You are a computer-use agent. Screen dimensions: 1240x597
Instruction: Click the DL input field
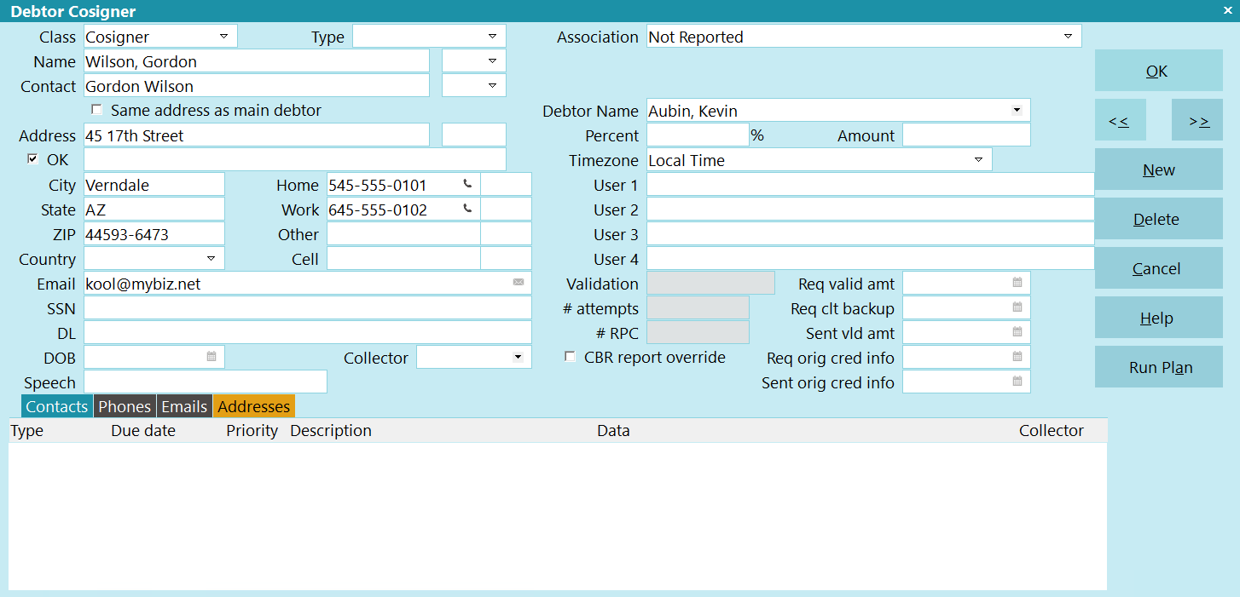tap(308, 333)
